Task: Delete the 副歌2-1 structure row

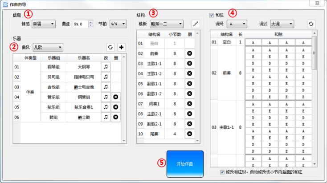Action: click(190, 124)
